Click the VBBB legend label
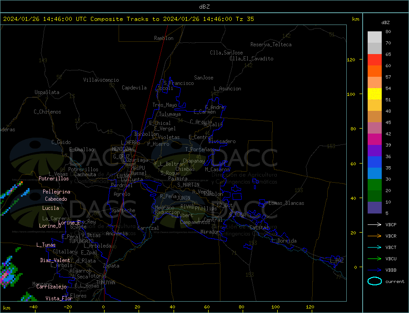 click(x=391, y=270)
